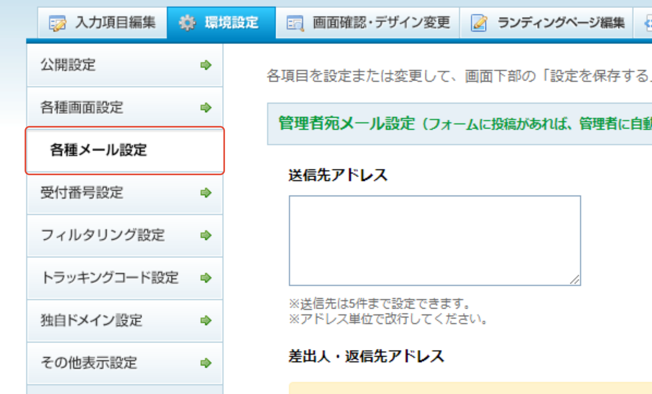This screenshot has width=652, height=394.
Task: Click the 送信先アドレス label
Action: pyautogui.click(x=338, y=175)
